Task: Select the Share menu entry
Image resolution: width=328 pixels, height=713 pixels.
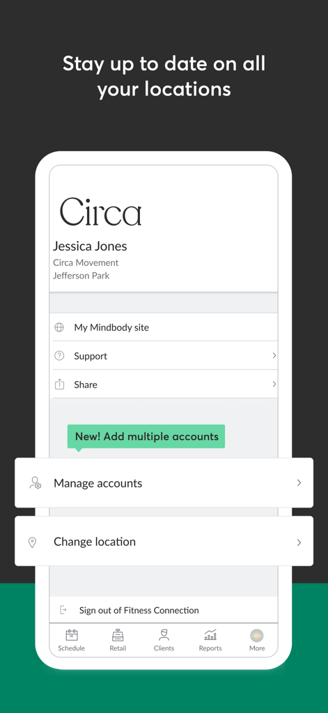Action: (x=165, y=384)
